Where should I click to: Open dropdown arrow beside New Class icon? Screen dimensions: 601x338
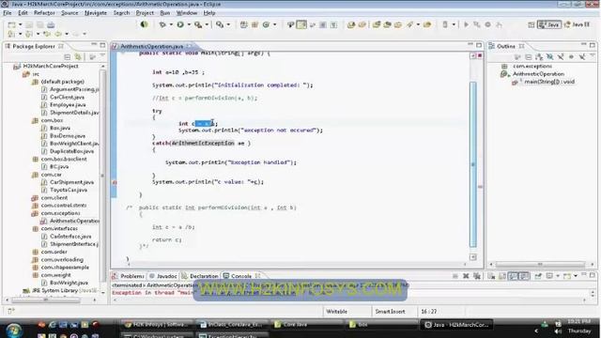coord(274,25)
